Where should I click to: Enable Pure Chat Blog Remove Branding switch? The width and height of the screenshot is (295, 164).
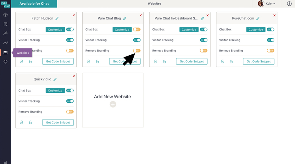click(137, 51)
